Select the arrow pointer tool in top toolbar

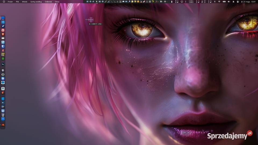point(96,2)
